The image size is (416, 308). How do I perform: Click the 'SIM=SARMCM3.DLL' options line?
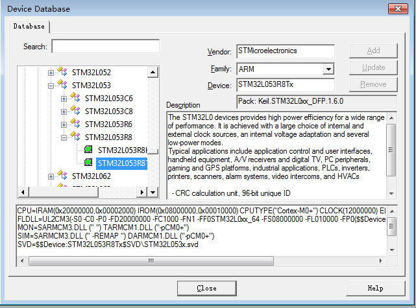pyautogui.click(x=116, y=236)
